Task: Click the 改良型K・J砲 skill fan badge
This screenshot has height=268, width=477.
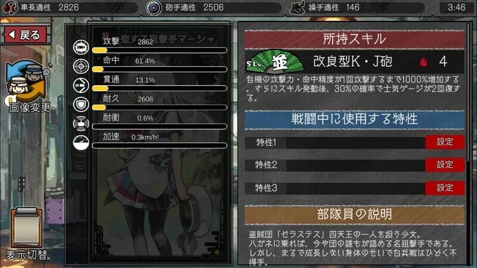Action: click(275, 62)
